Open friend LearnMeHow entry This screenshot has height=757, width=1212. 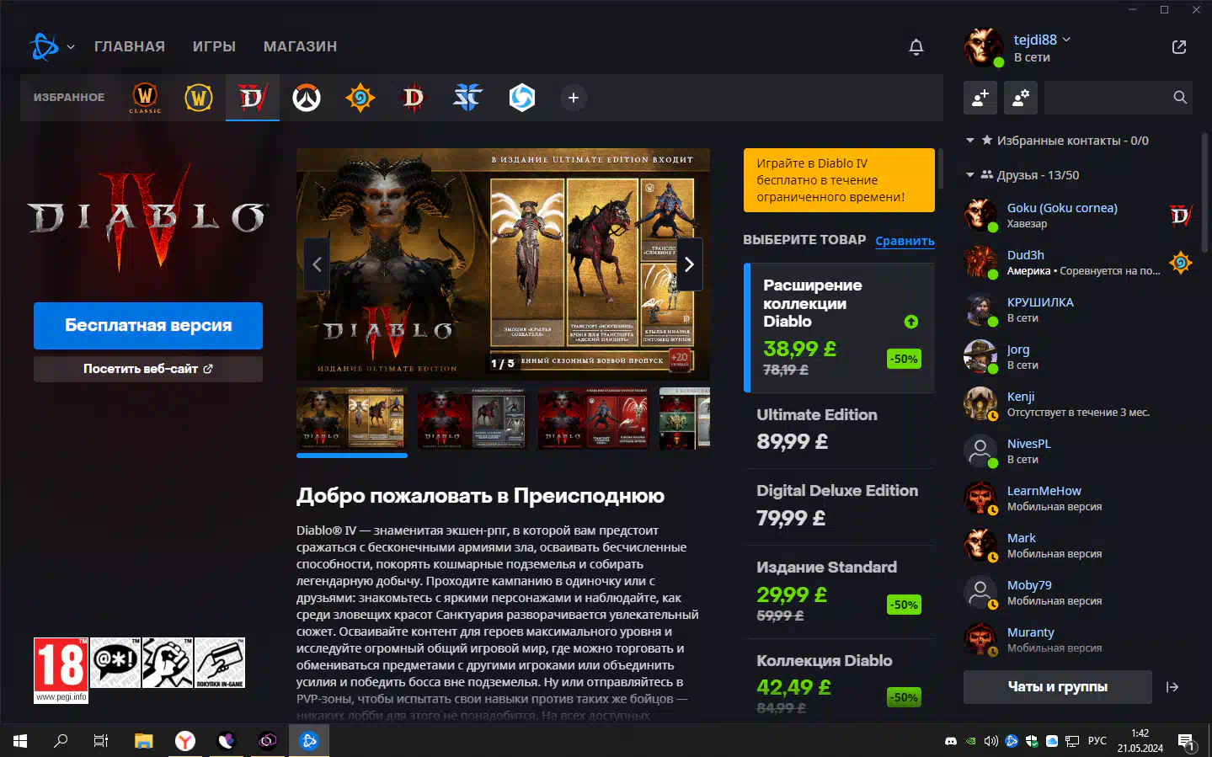(1080, 498)
